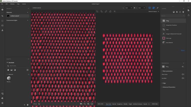
Task: Click the top circular home icon in left sidebar
Action: tap(2, 10)
